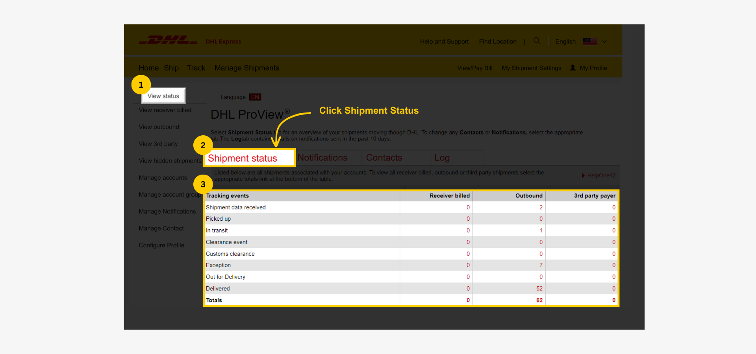This screenshot has height=354, width=756.
Task: Switch to Log tab
Action: coord(442,158)
